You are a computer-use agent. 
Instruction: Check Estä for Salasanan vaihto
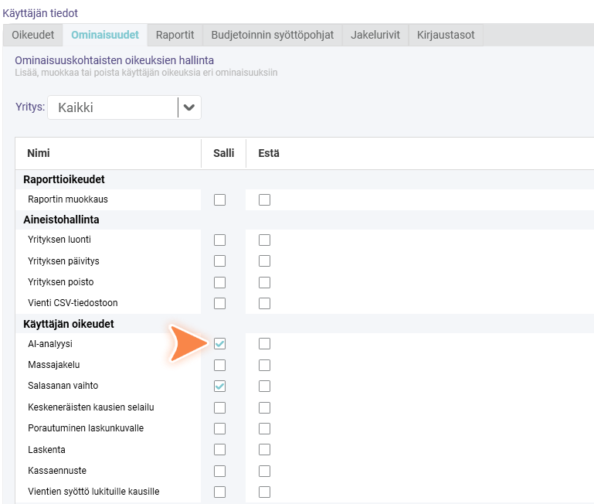coord(264,386)
